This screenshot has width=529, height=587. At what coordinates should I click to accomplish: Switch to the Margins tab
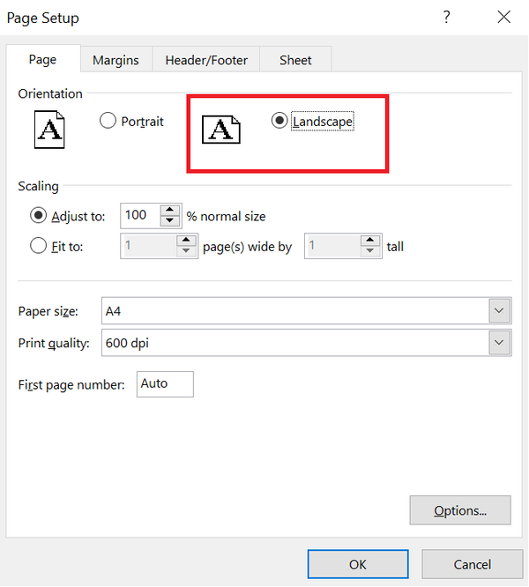(115, 60)
